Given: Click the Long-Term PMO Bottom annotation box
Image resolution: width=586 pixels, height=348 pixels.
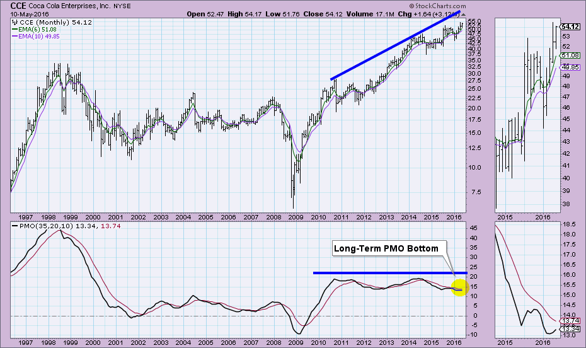Looking at the screenshot, I should (389, 248).
